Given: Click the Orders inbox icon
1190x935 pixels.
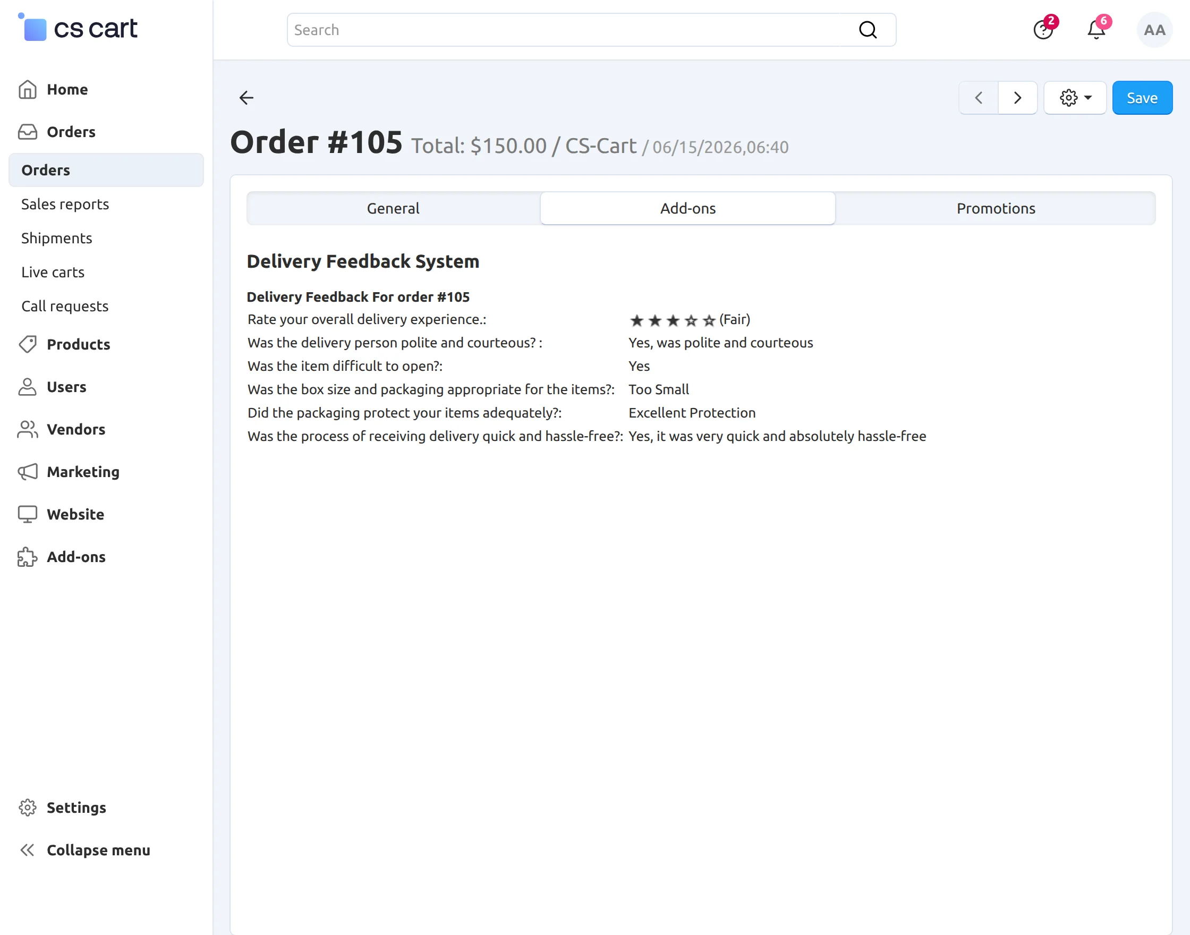Looking at the screenshot, I should (x=28, y=132).
